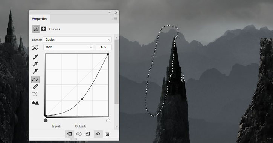Screen dimensions: 273x143
Task: Toggle Curves layer visibility eye
Action: (98, 134)
